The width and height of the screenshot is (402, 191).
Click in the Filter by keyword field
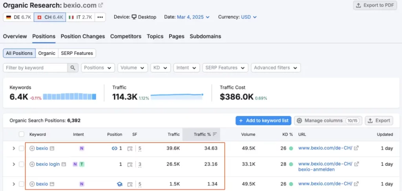point(35,68)
